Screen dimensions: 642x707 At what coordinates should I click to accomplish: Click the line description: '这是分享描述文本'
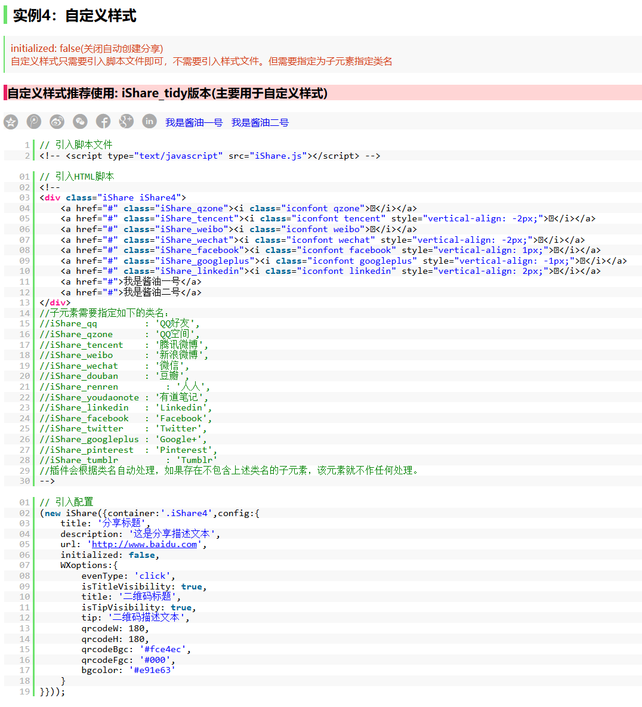click(140, 534)
